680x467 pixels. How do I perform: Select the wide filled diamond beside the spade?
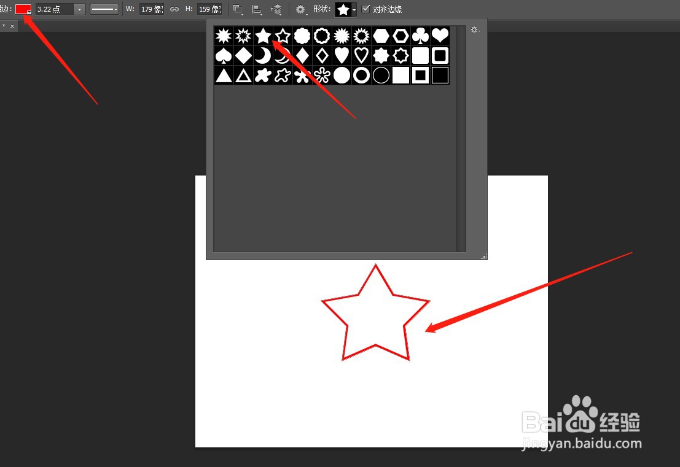pyautogui.click(x=243, y=55)
